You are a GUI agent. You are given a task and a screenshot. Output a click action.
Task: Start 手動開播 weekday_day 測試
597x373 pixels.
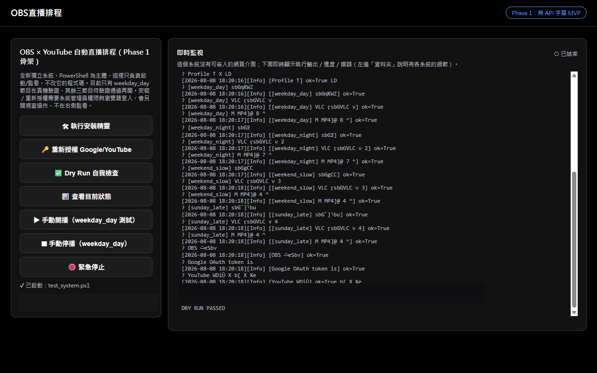(x=86, y=220)
